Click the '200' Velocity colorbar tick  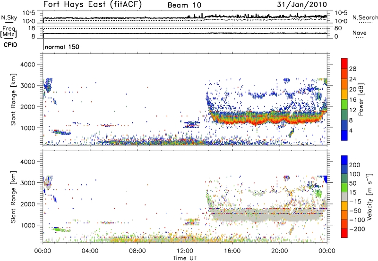[355, 165]
